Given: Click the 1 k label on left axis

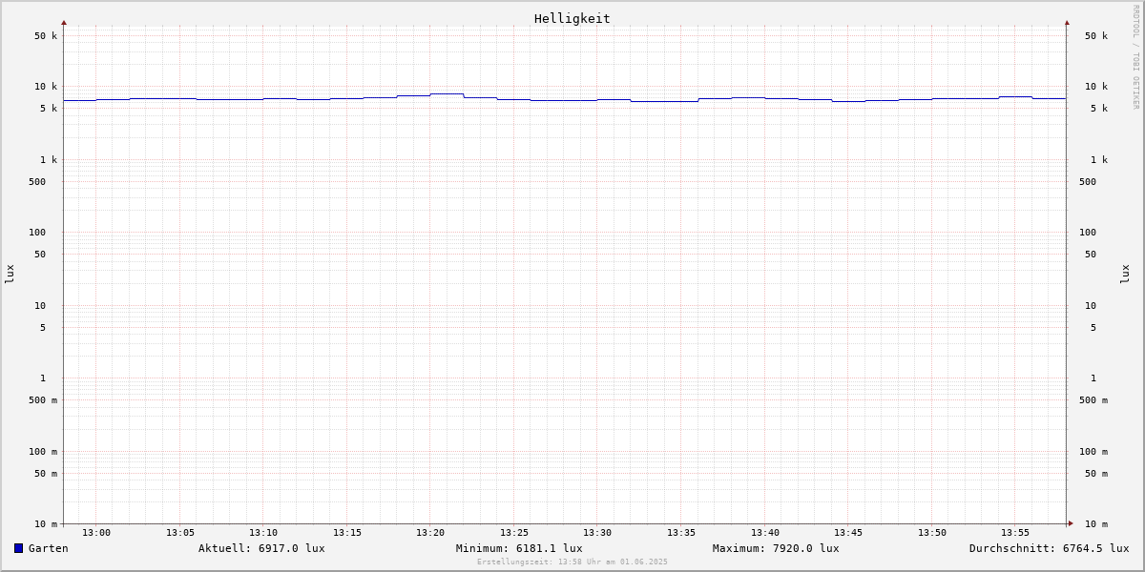Looking at the screenshot, I should [x=49, y=160].
